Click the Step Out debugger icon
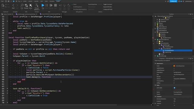Screen dimensions: 194x109 [69, 5]
